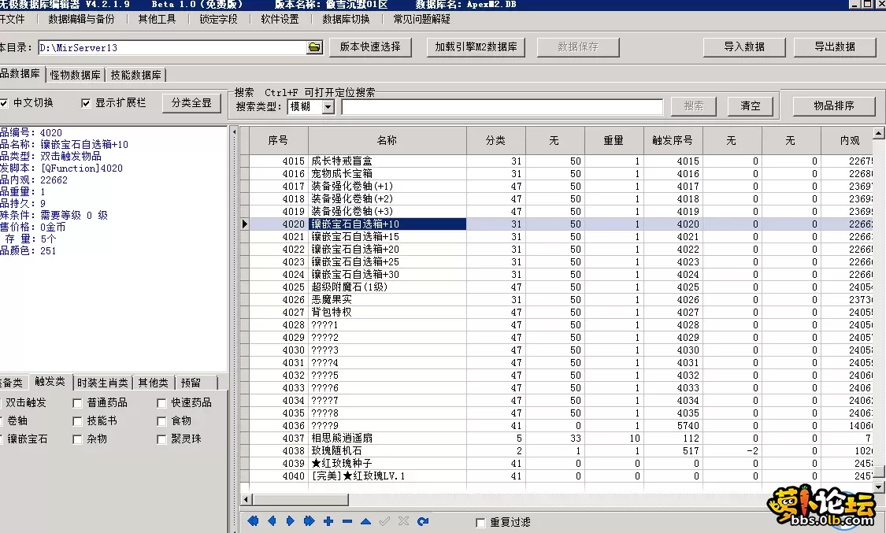Switch to the 技能数据库 tab
The image size is (886, 533).
tap(135, 75)
